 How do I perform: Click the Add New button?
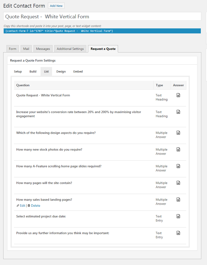tap(56, 6)
